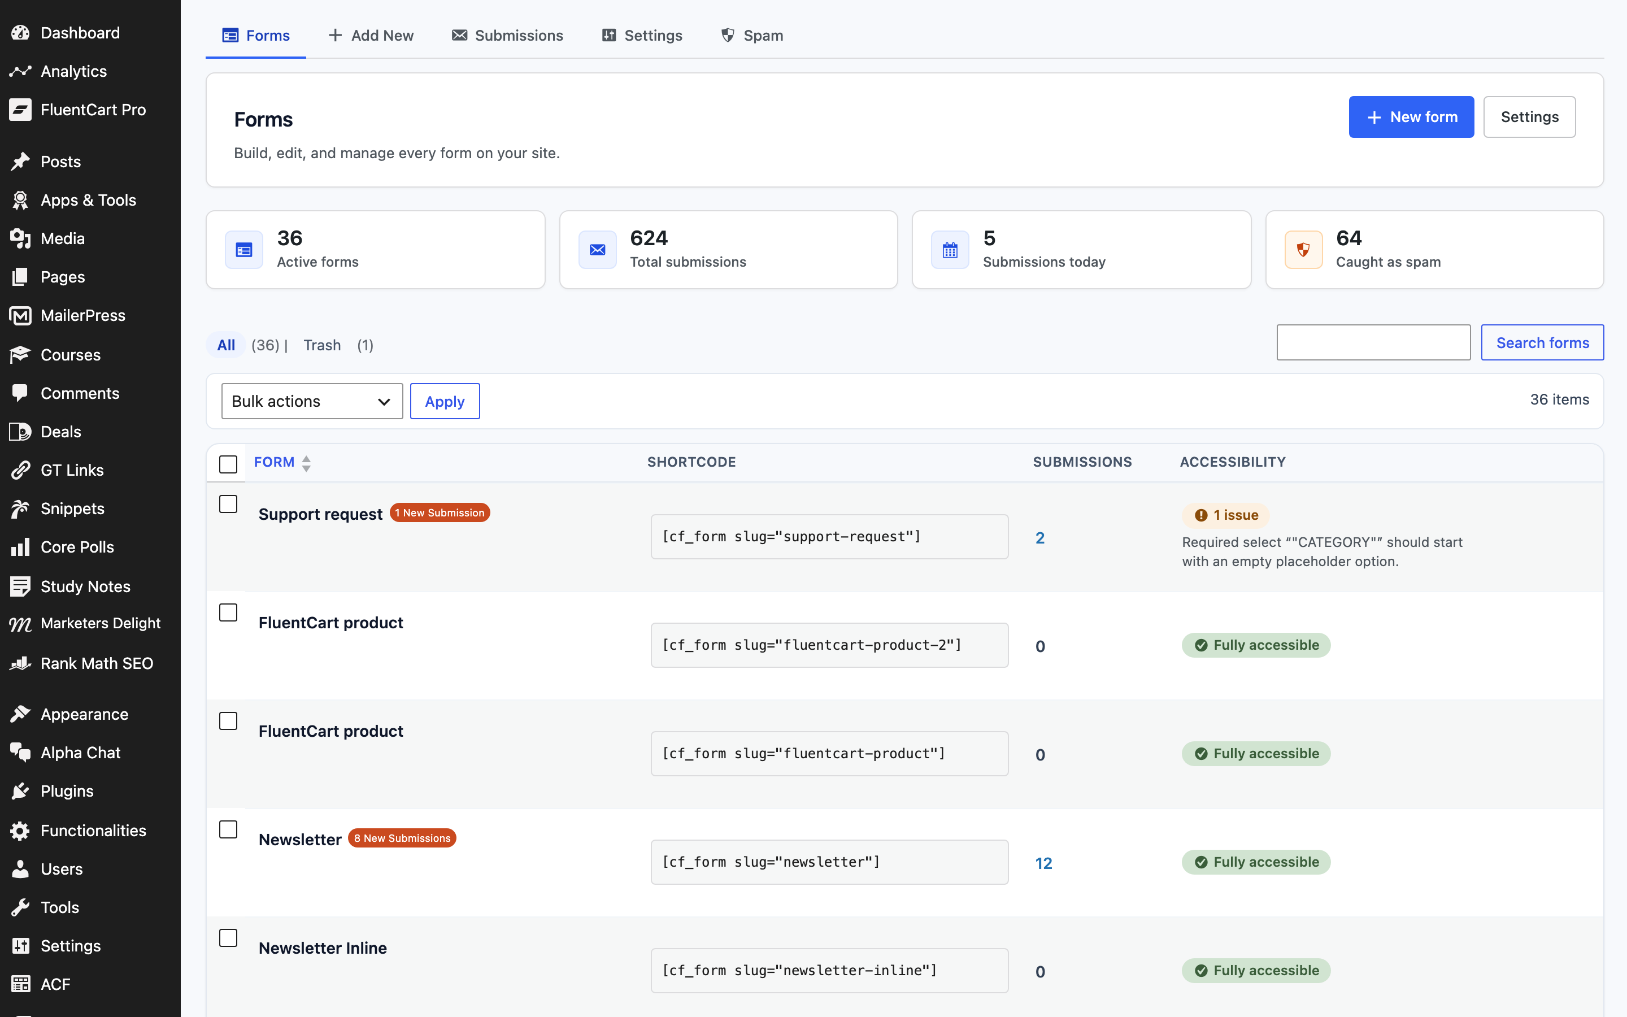Open the Add New tab
Screen dimensions: 1627x1017
371,36
